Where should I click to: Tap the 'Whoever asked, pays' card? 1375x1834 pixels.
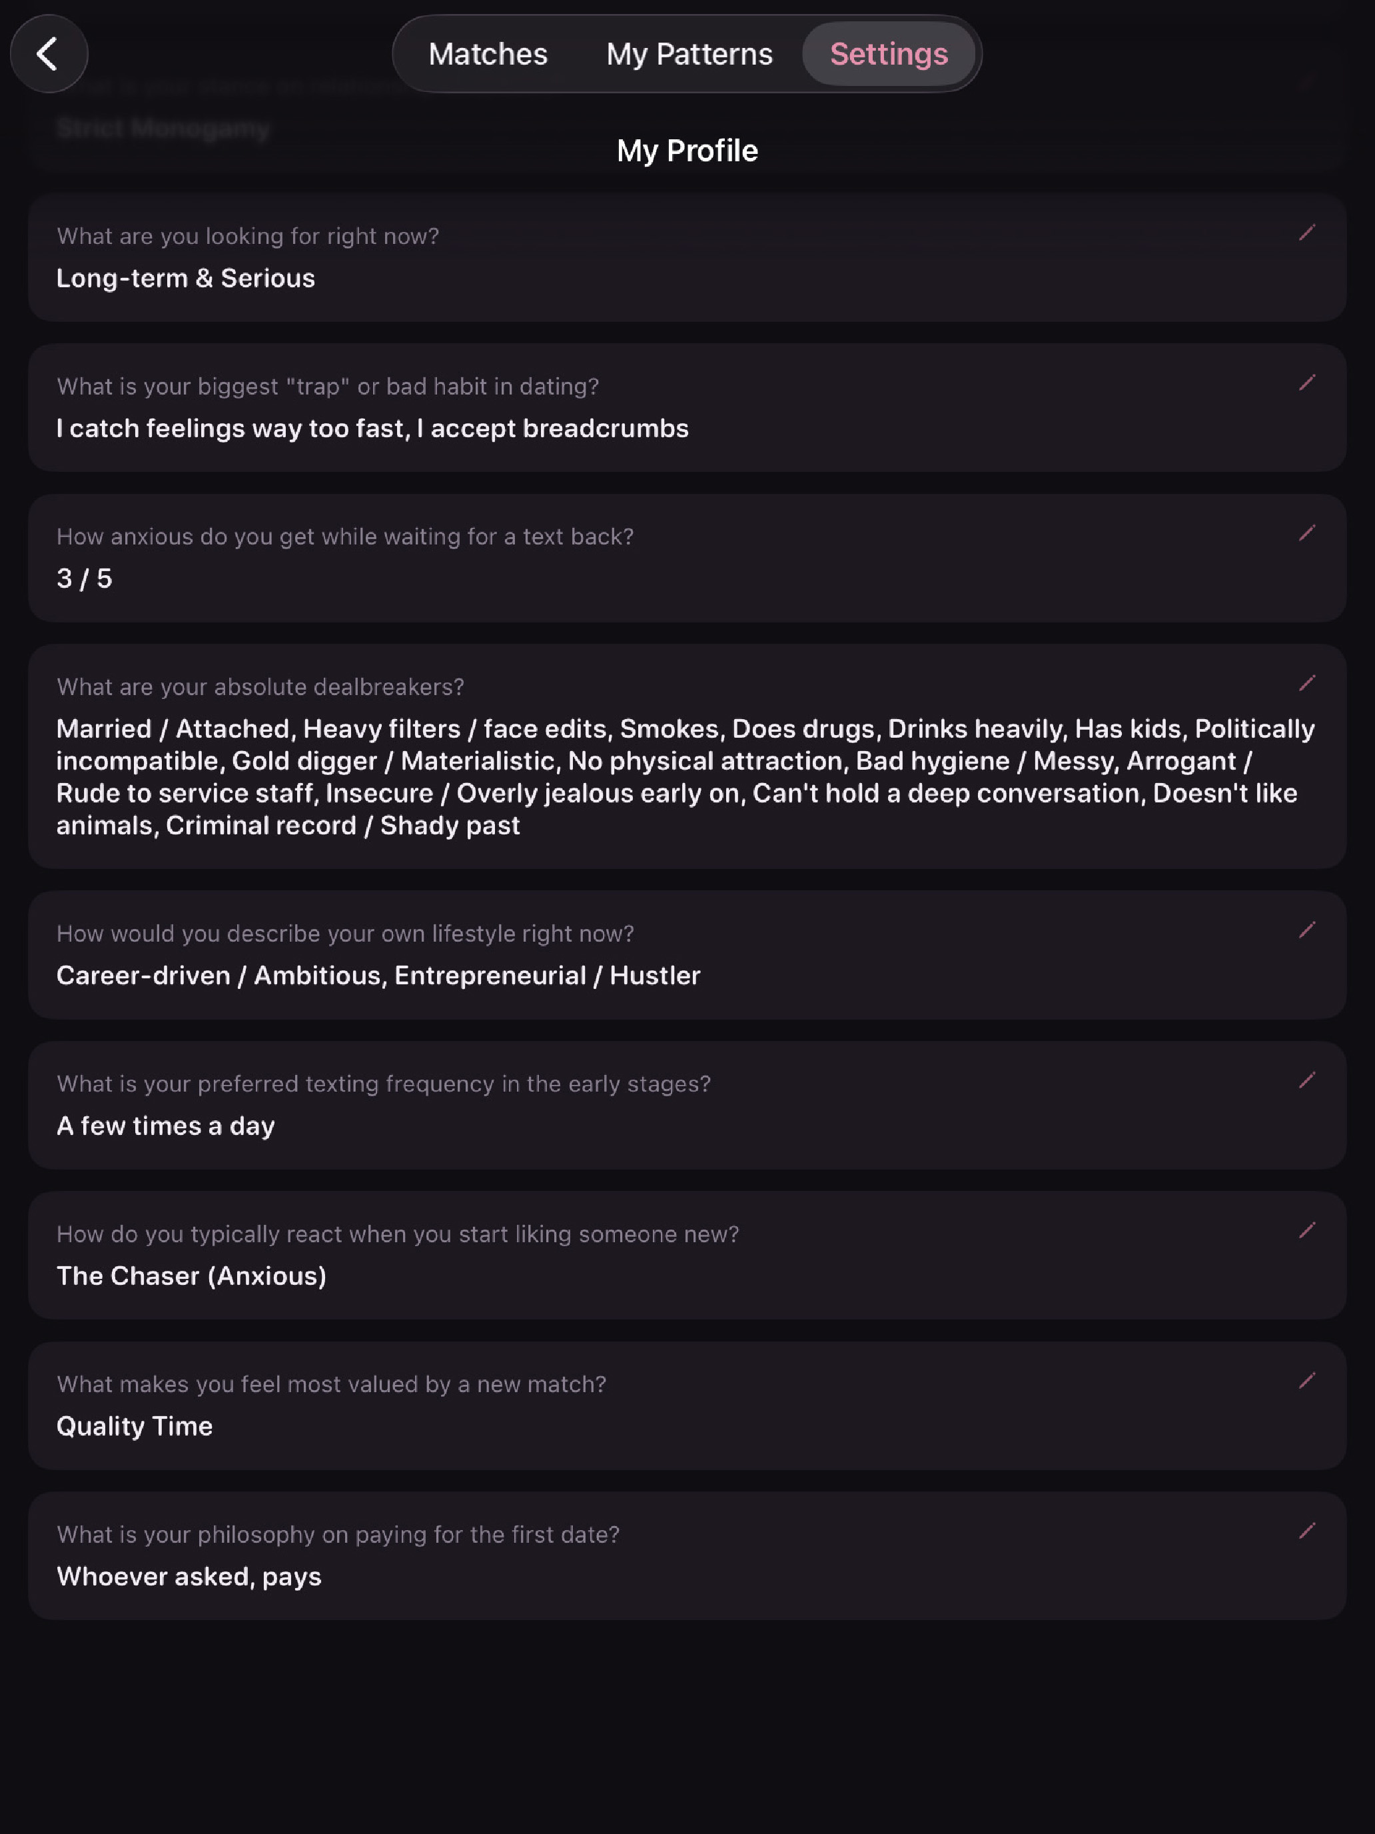(x=687, y=1555)
